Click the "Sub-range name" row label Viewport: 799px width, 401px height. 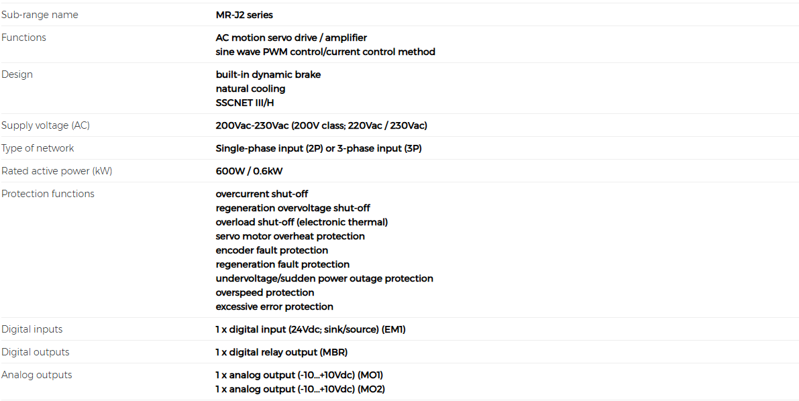(x=40, y=15)
